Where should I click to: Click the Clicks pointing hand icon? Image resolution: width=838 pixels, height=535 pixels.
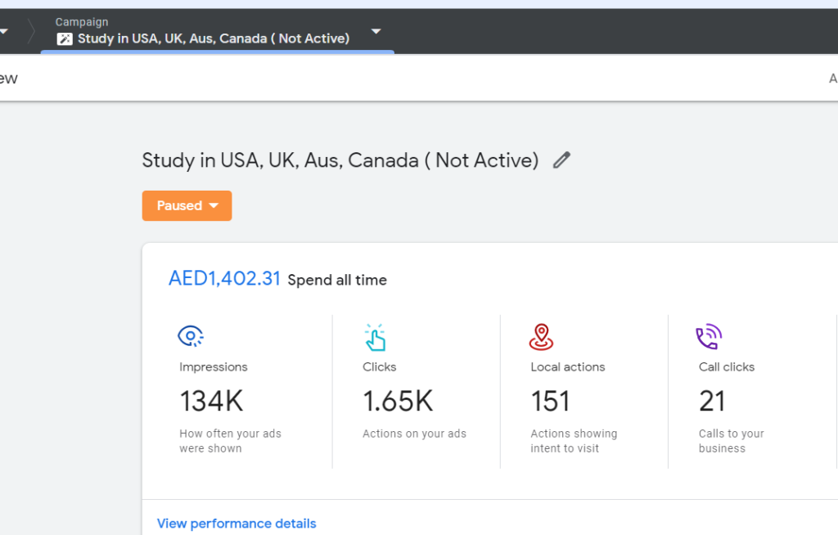tap(375, 337)
